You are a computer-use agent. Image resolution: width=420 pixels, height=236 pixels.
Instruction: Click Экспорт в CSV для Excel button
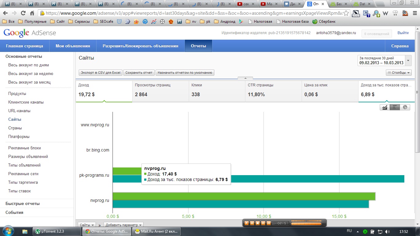(x=101, y=73)
